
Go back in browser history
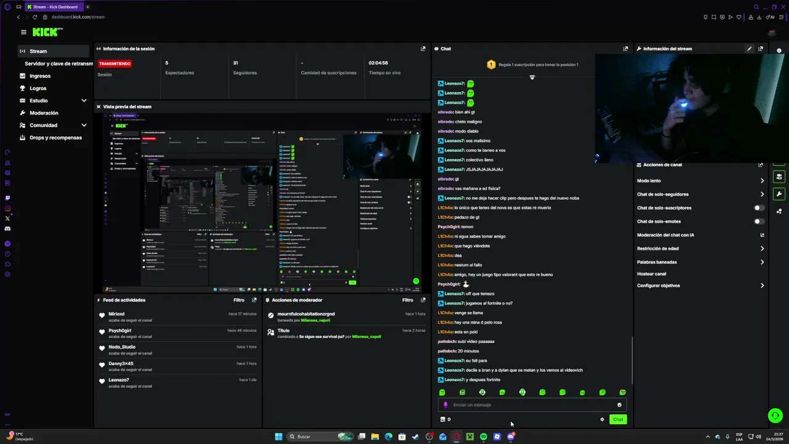coord(18,17)
